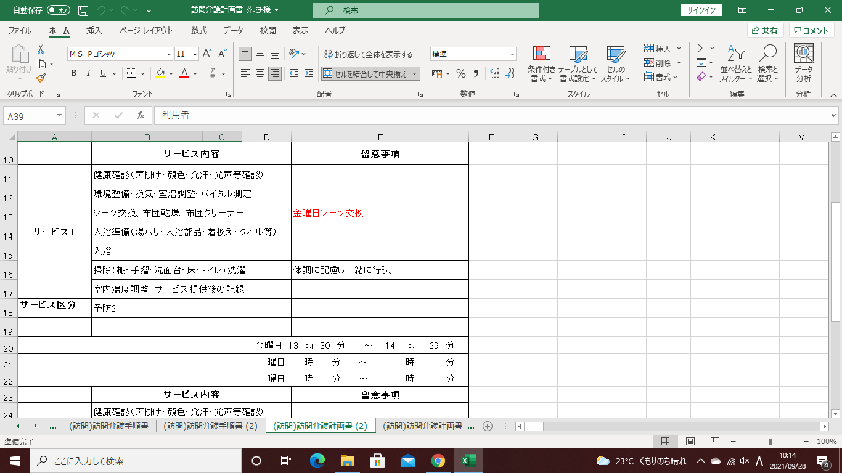Click the percent style icon
The image size is (842, 473).
[460, 73]
